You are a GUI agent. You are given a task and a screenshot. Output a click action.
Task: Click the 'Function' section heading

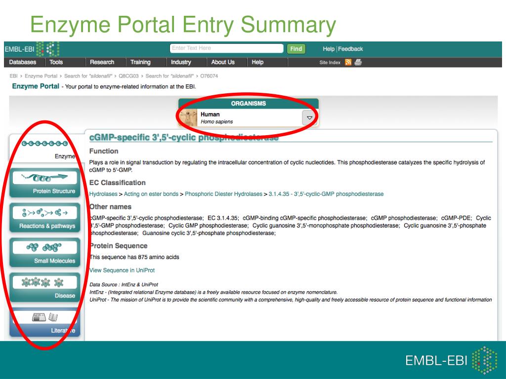pyautogui.click(x=104, y=151)
